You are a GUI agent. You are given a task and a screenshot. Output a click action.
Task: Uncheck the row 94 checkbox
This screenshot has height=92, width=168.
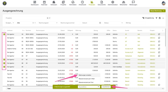tap(4, 34)
